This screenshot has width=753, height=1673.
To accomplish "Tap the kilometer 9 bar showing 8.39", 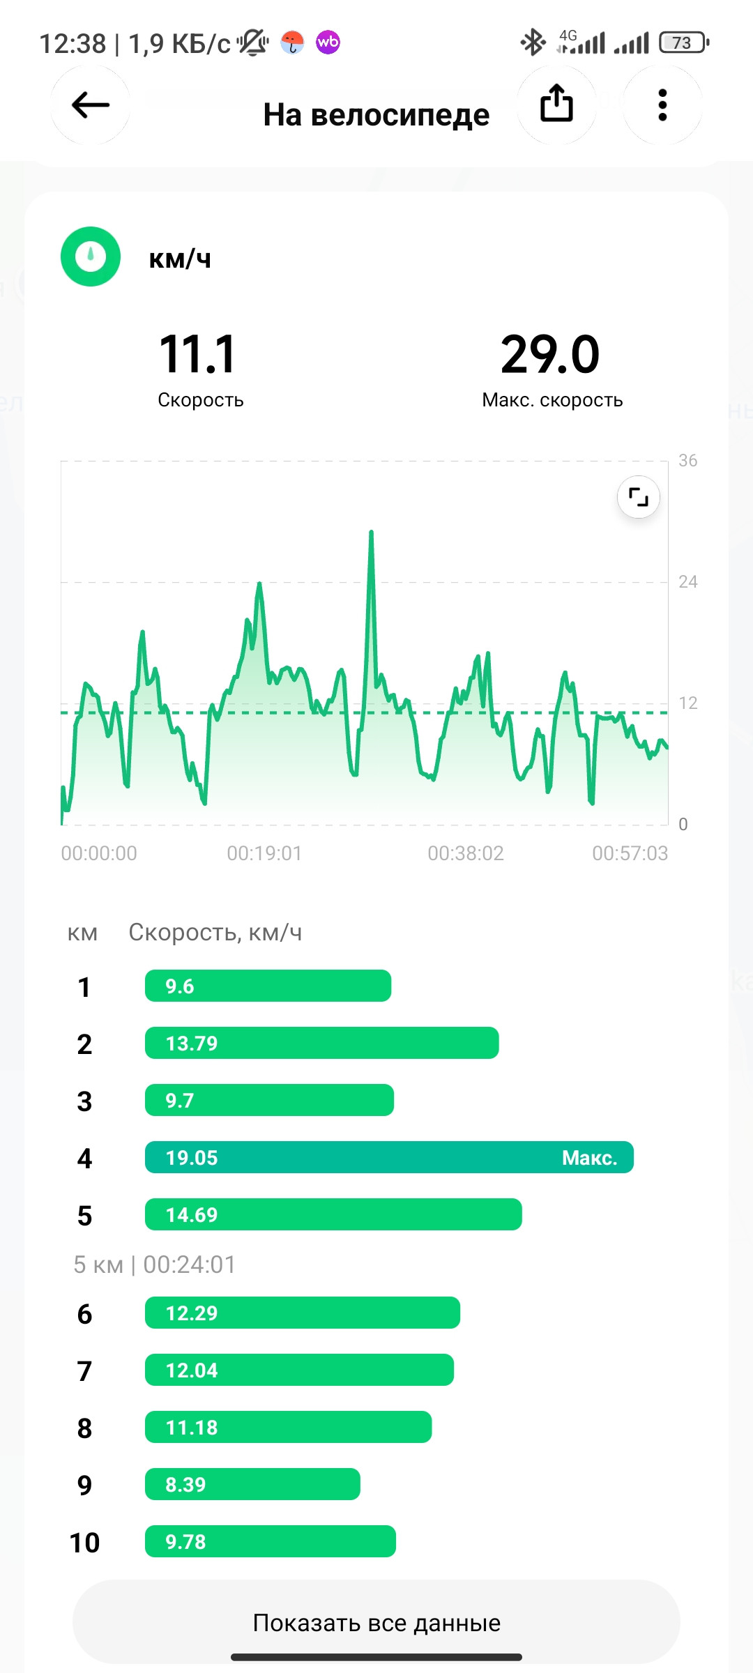I will pyautogui.click(x=252, y=1484).
